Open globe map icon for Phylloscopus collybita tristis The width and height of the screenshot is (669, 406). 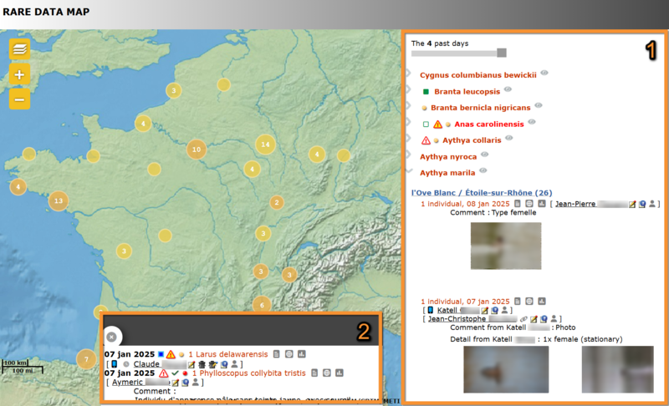327,373
